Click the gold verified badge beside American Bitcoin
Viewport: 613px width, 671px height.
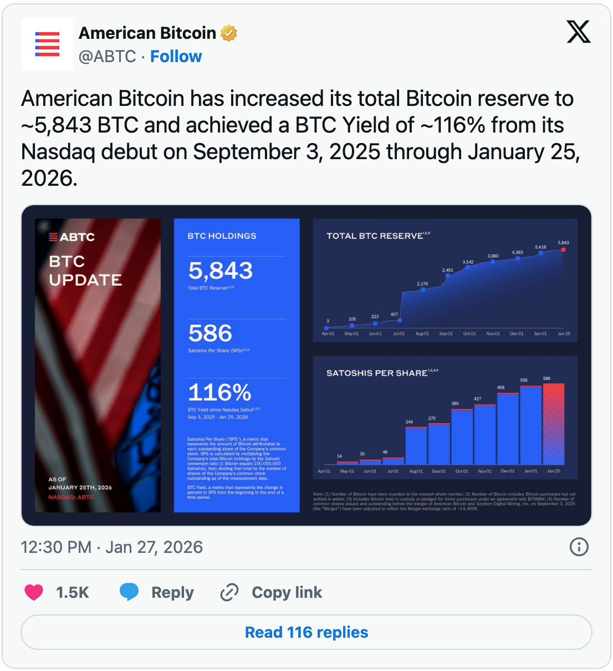tap(228, 33)
